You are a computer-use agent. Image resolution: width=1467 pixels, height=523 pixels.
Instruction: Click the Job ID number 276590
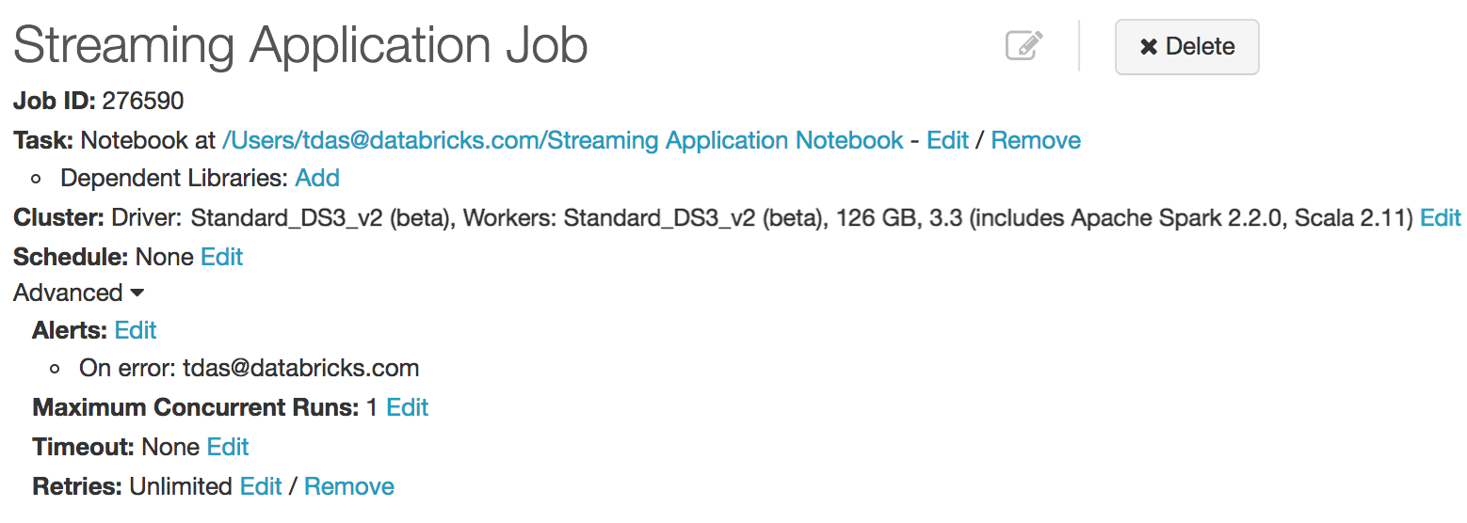coord(143,101)
